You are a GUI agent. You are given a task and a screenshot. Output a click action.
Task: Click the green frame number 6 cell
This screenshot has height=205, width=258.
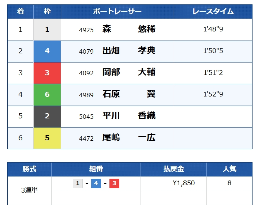click(x=47, y=95)
